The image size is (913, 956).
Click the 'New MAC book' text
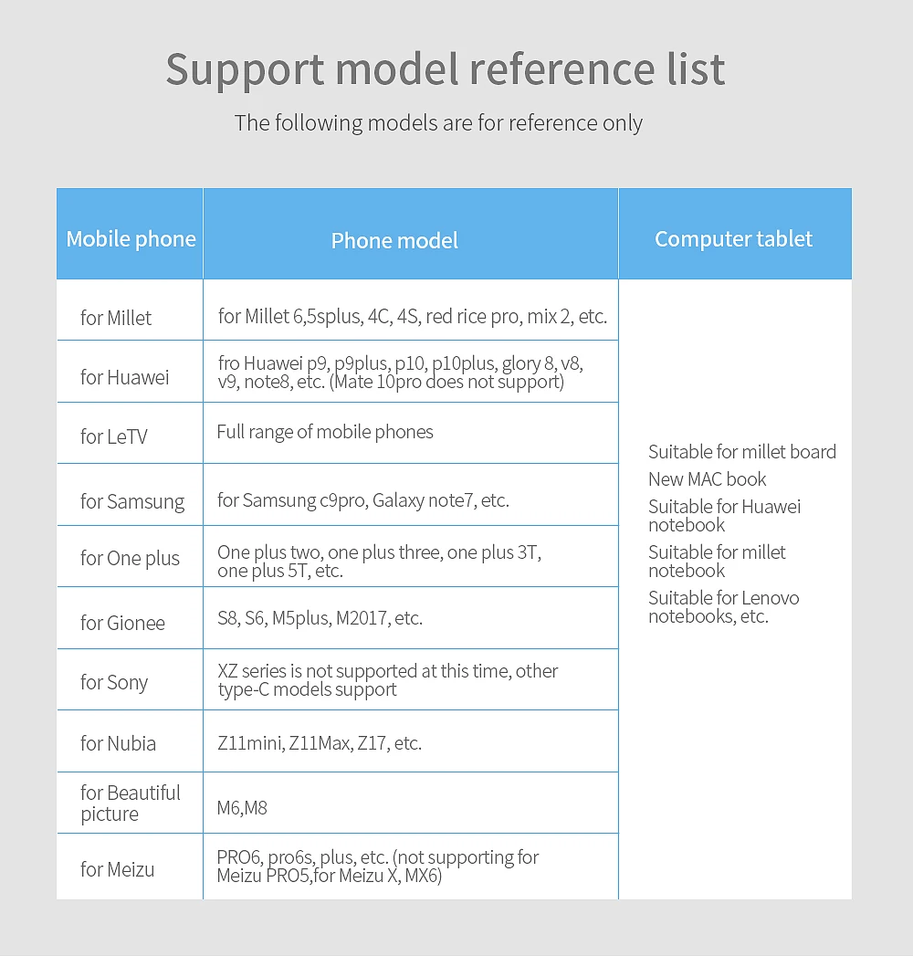707,479
